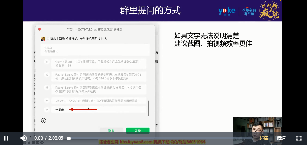Click entry 17 from Vincent AUSTER

[x=99, y=101]
